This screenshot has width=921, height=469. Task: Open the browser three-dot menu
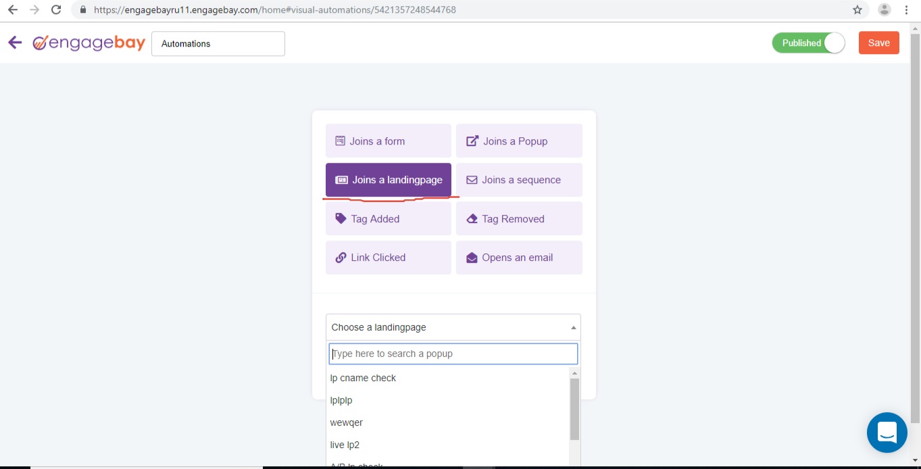point(907,10)
